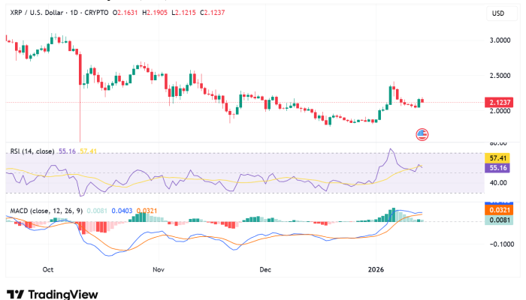Click the XRP / U.S. Dollar symbol title
Image resolution: width=526 pixels, height=300 pixels.
pos(38,14)
